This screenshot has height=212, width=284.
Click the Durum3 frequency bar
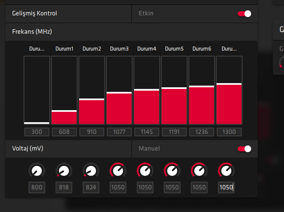point(119,90)
